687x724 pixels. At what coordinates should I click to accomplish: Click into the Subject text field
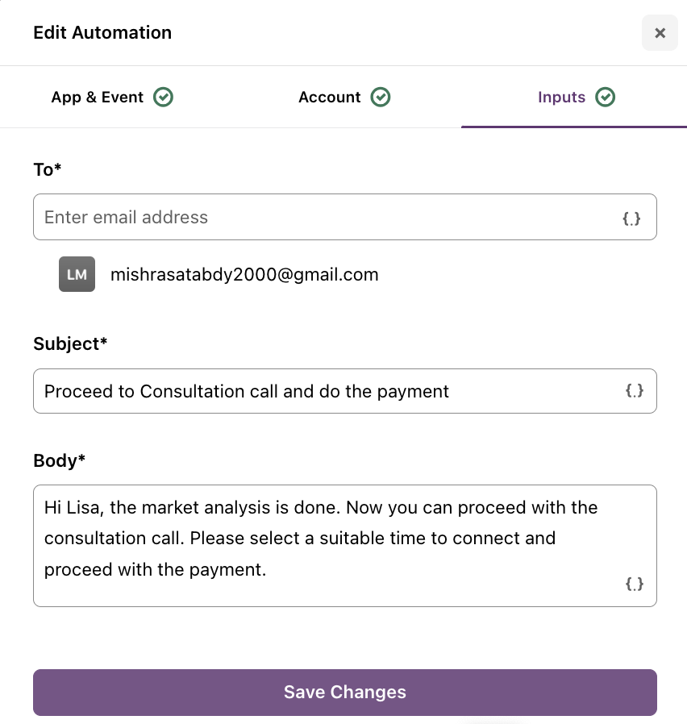tap(345, 391)
